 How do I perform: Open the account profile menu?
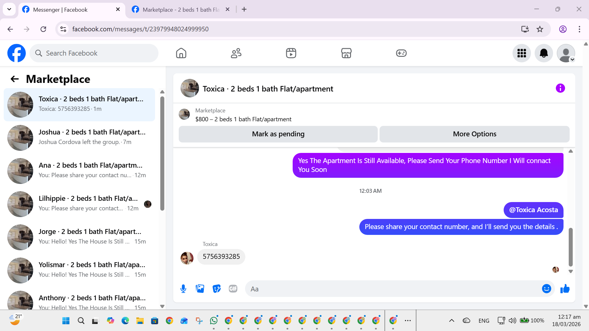coord(566,53)
